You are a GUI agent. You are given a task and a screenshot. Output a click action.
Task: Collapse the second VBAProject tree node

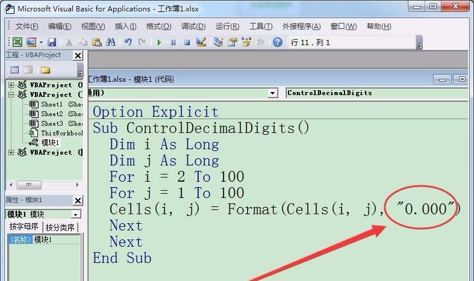pyautogui.click(x=11, y=95)
